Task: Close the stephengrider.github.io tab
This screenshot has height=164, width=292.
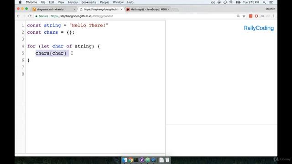Action: pos(121,9)
